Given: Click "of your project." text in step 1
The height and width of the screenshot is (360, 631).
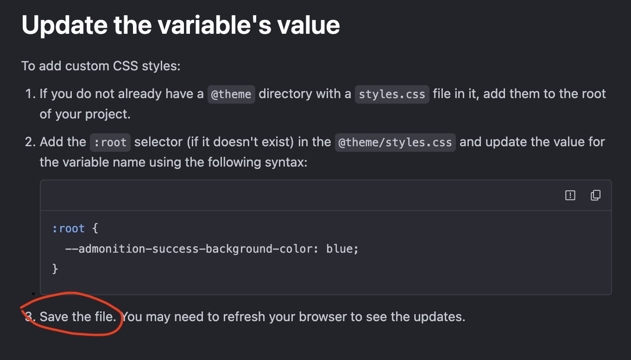Looking at the screenshot, I should [85, 114].
